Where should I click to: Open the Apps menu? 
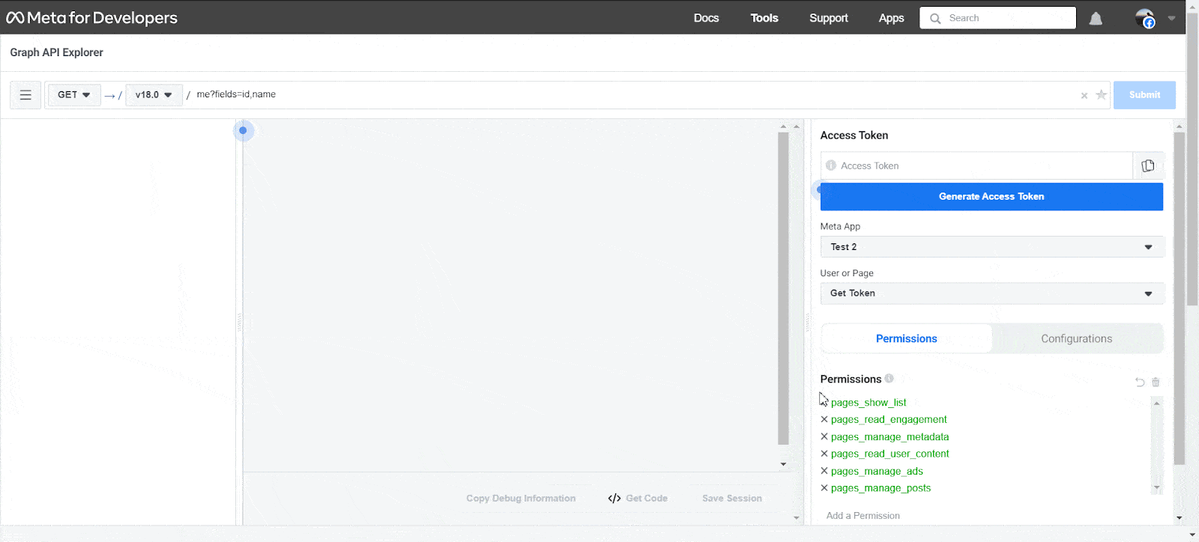(x=891, y=18)
